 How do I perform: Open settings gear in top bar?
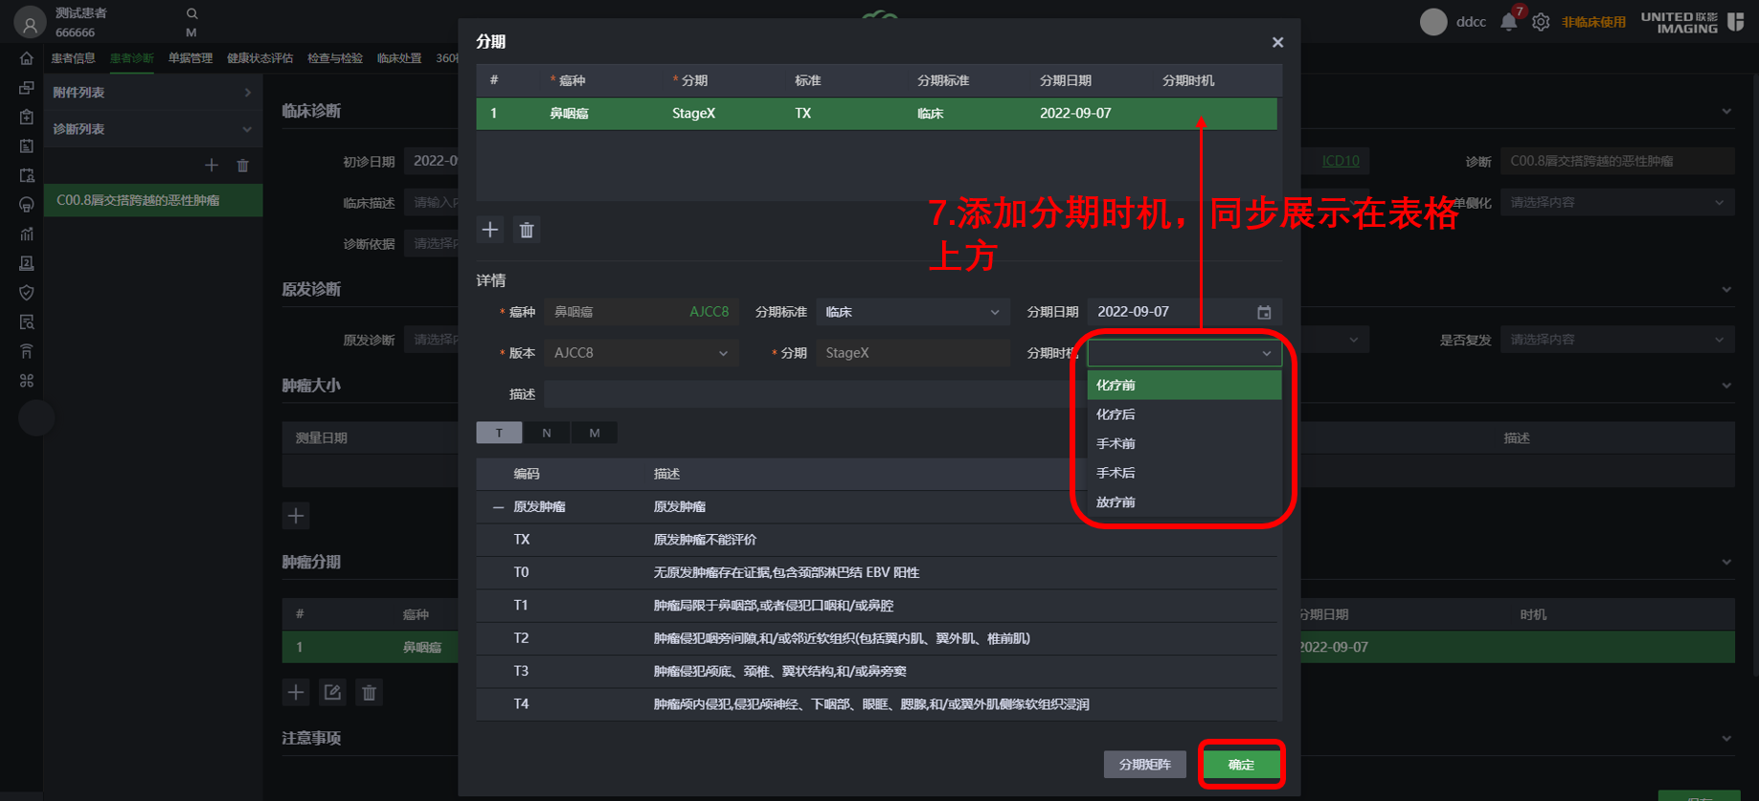(x=1541, y=21)
